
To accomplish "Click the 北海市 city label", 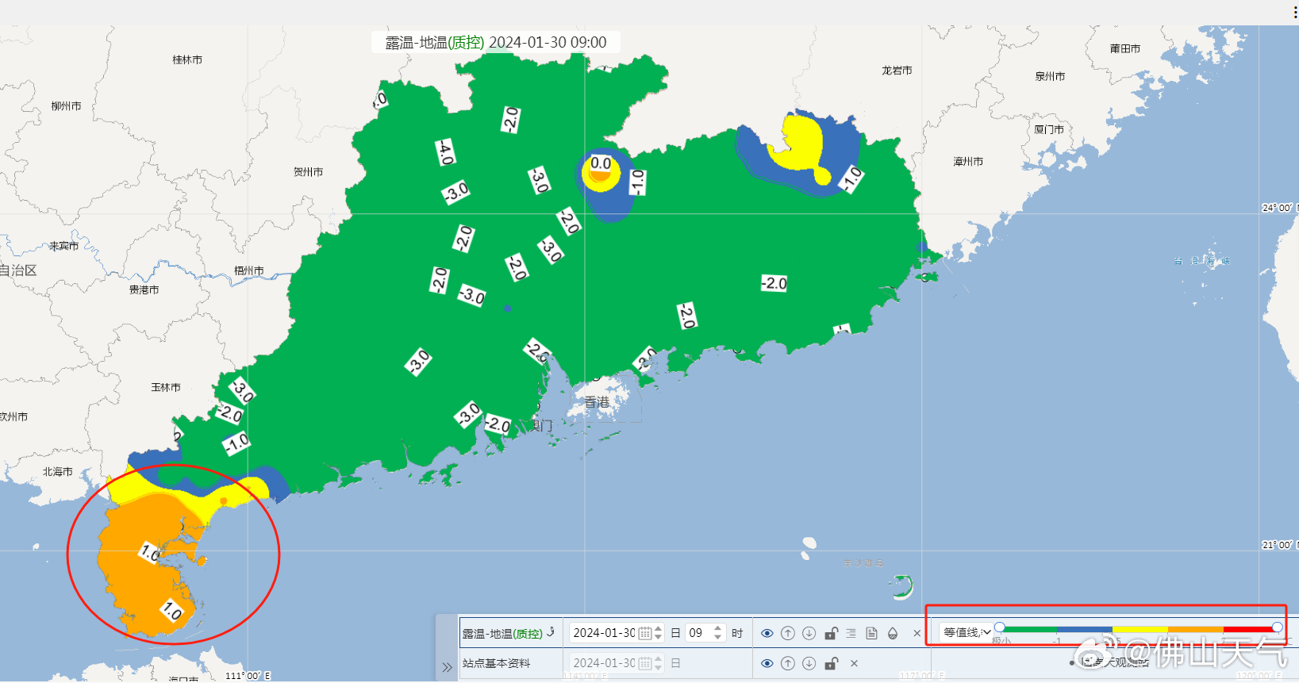I will pos(57,471).
